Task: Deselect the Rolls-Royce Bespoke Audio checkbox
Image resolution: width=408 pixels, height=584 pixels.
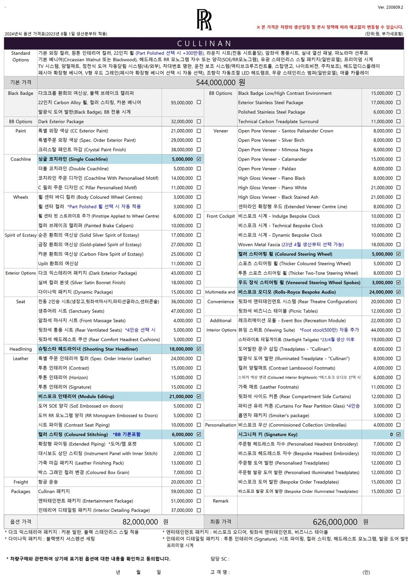Action: [x=398, y=292]
